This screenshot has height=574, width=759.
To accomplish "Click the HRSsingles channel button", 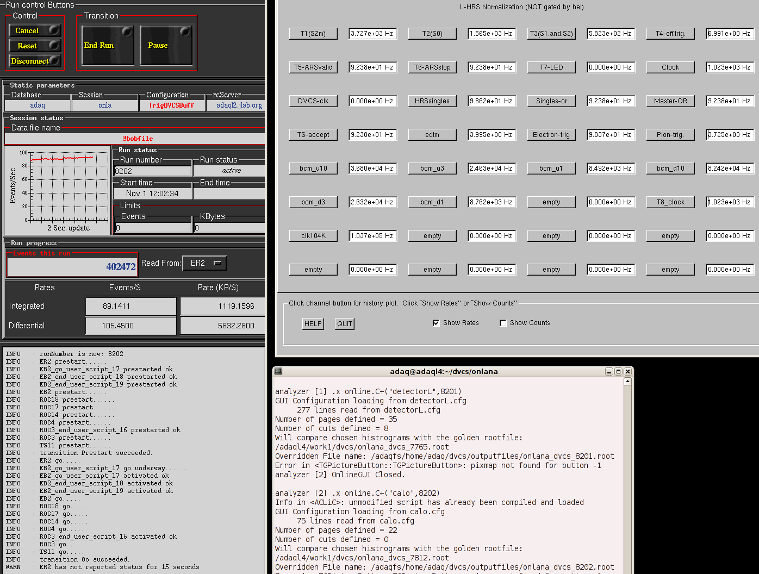I will coord(432,101).
